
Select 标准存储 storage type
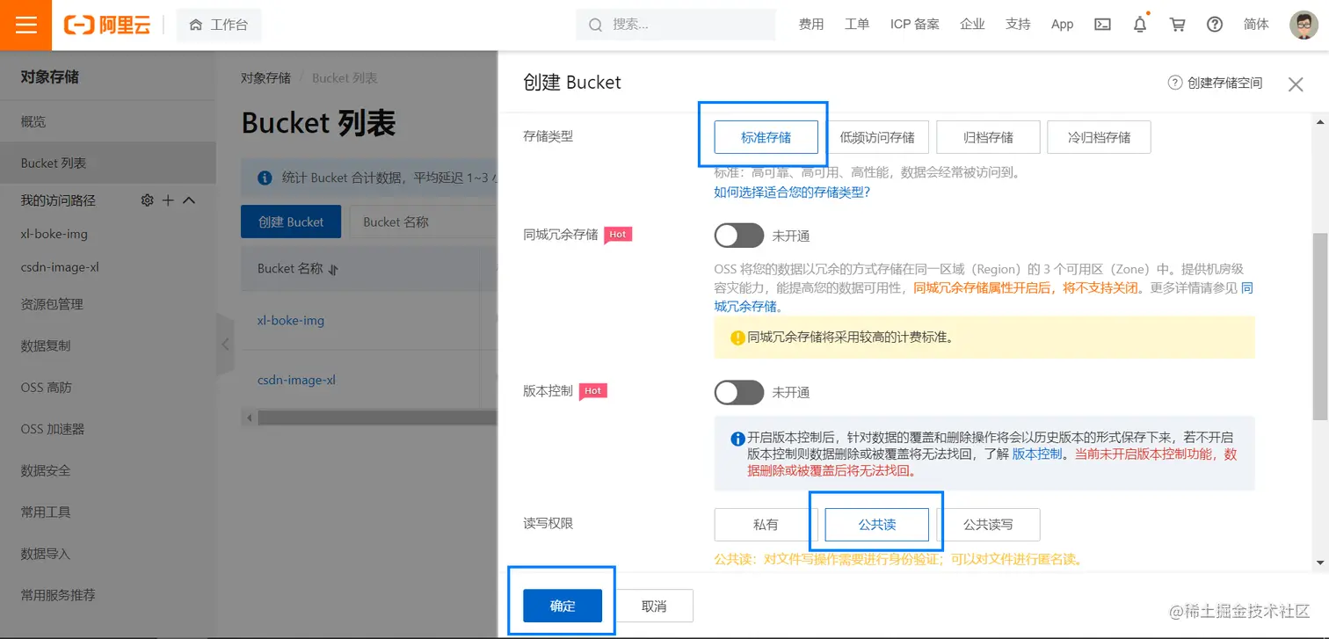tap(766, 137)
